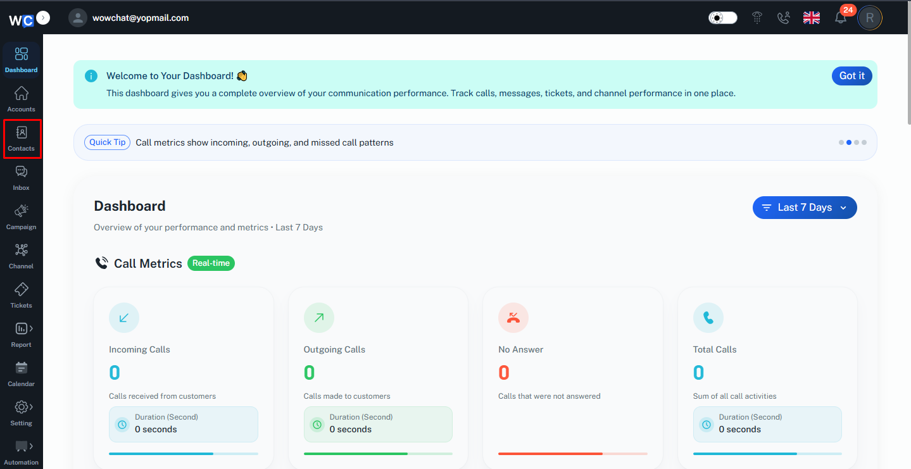911x469 pixels.
Task: Click the Total Calls progress bar
Action: (767, 454)
